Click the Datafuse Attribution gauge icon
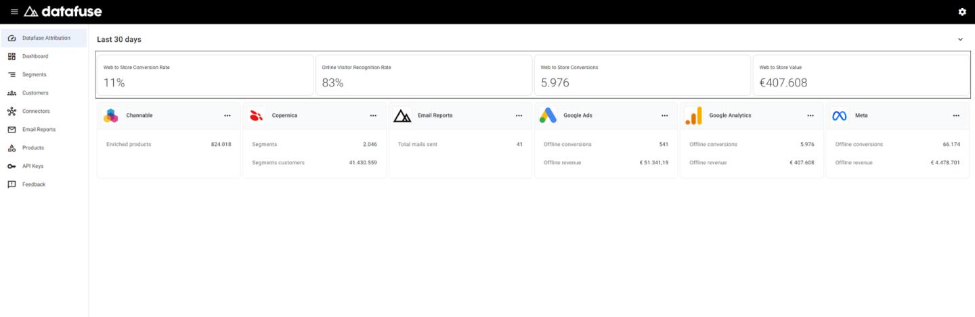Viewport: 975px width, 317px height. coord(12,38)
